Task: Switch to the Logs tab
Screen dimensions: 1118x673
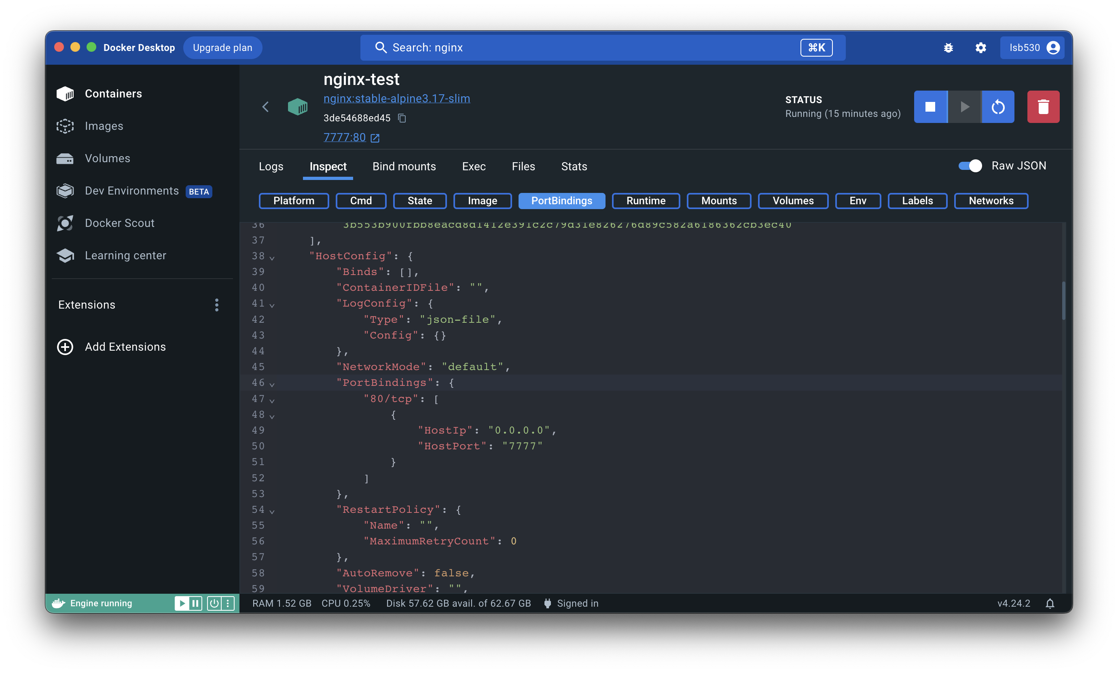Action: (x=271, y=167)
